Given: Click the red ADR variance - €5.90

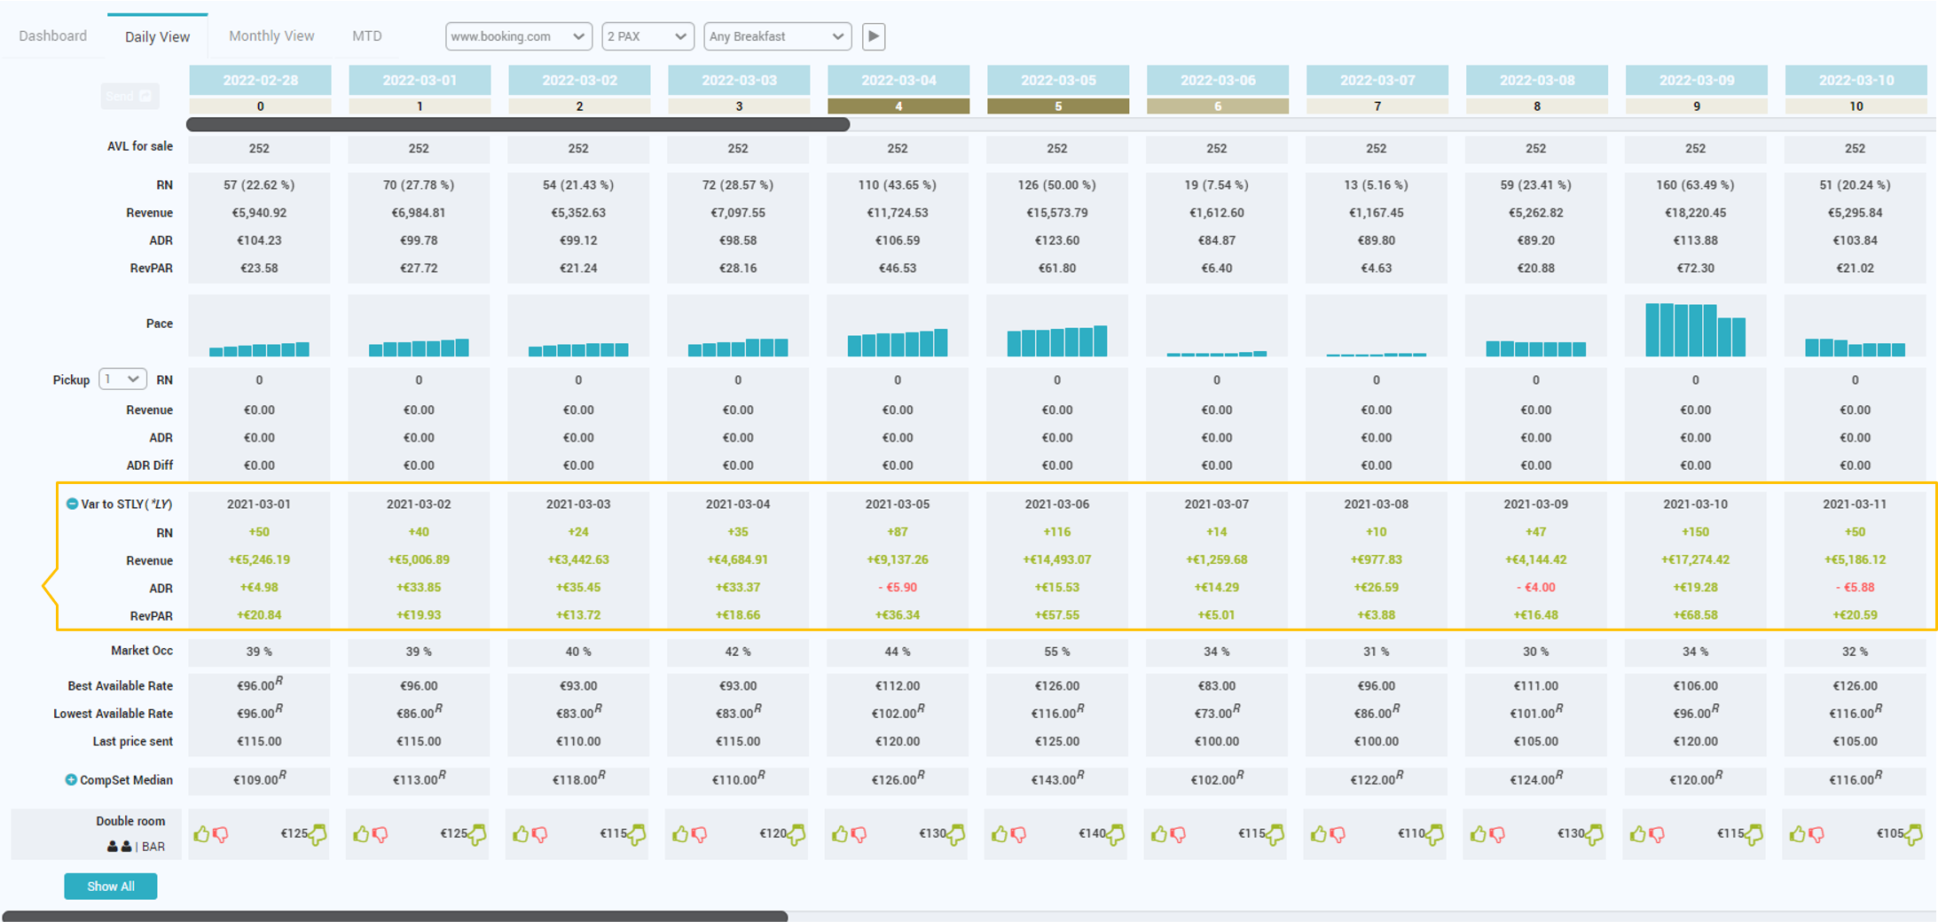Looking at the screenshot, I should 898,587.
